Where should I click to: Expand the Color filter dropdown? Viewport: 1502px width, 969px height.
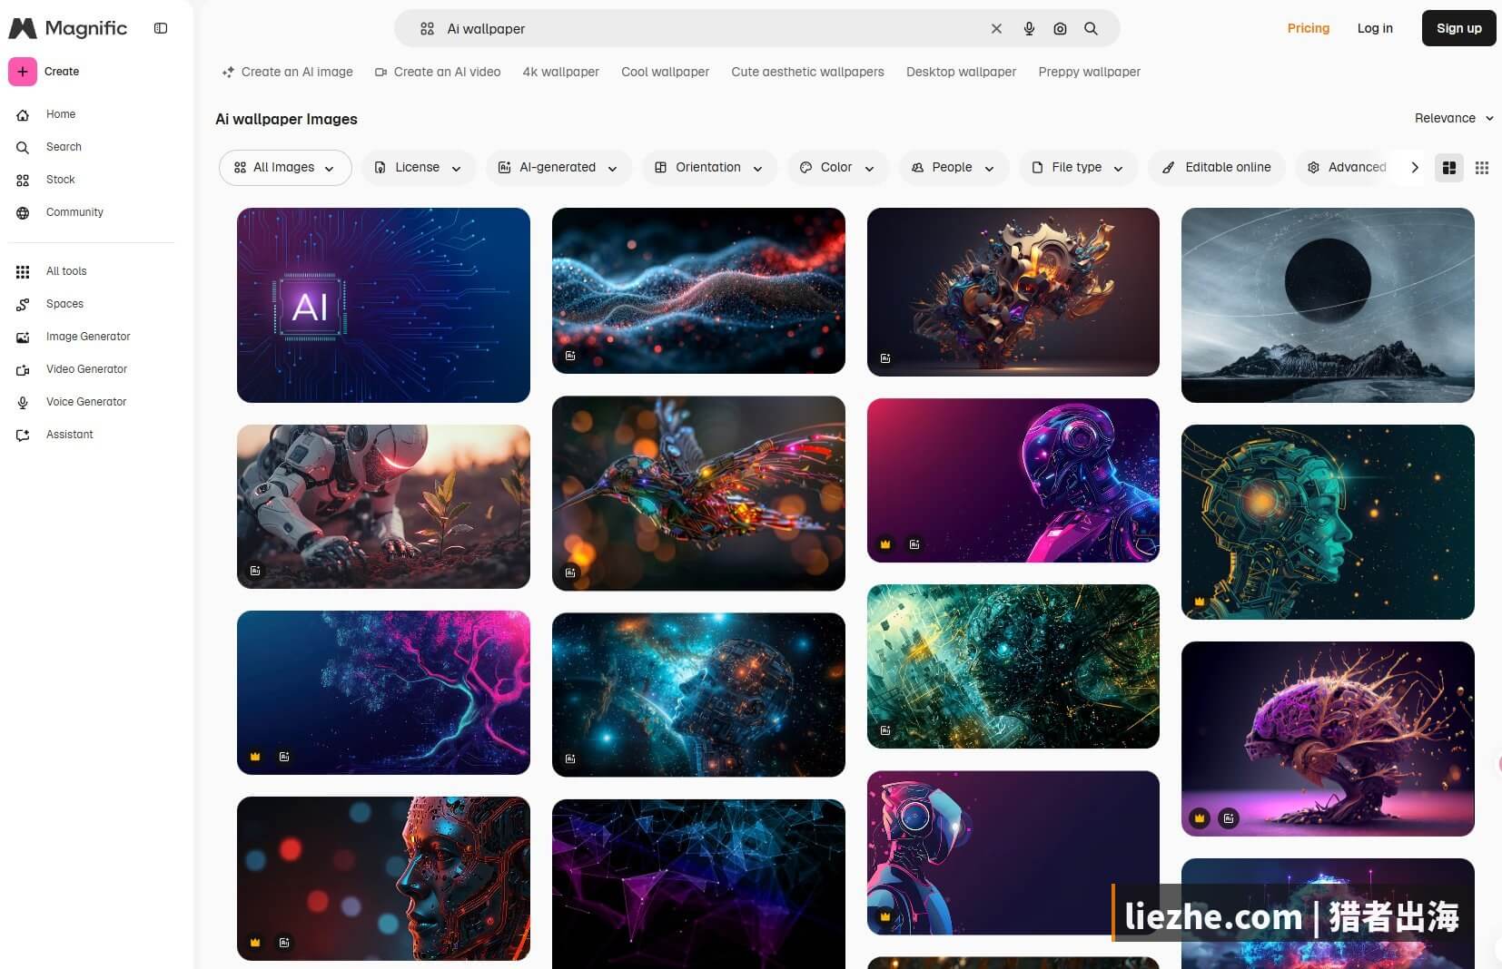837,168
